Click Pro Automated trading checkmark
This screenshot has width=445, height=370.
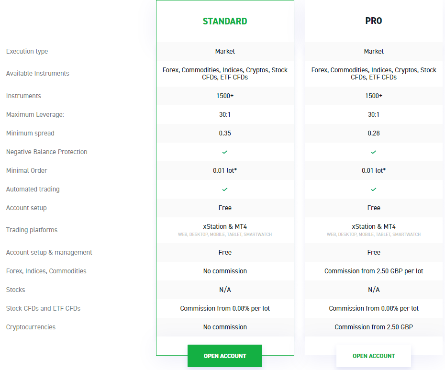pos(374,190)
